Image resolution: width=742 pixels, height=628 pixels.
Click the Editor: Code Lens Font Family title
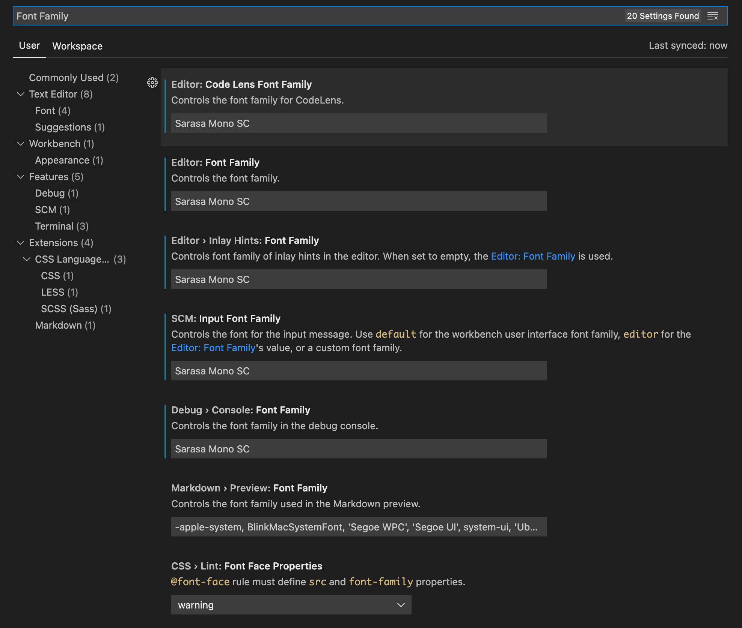click(x=241, y=84)
